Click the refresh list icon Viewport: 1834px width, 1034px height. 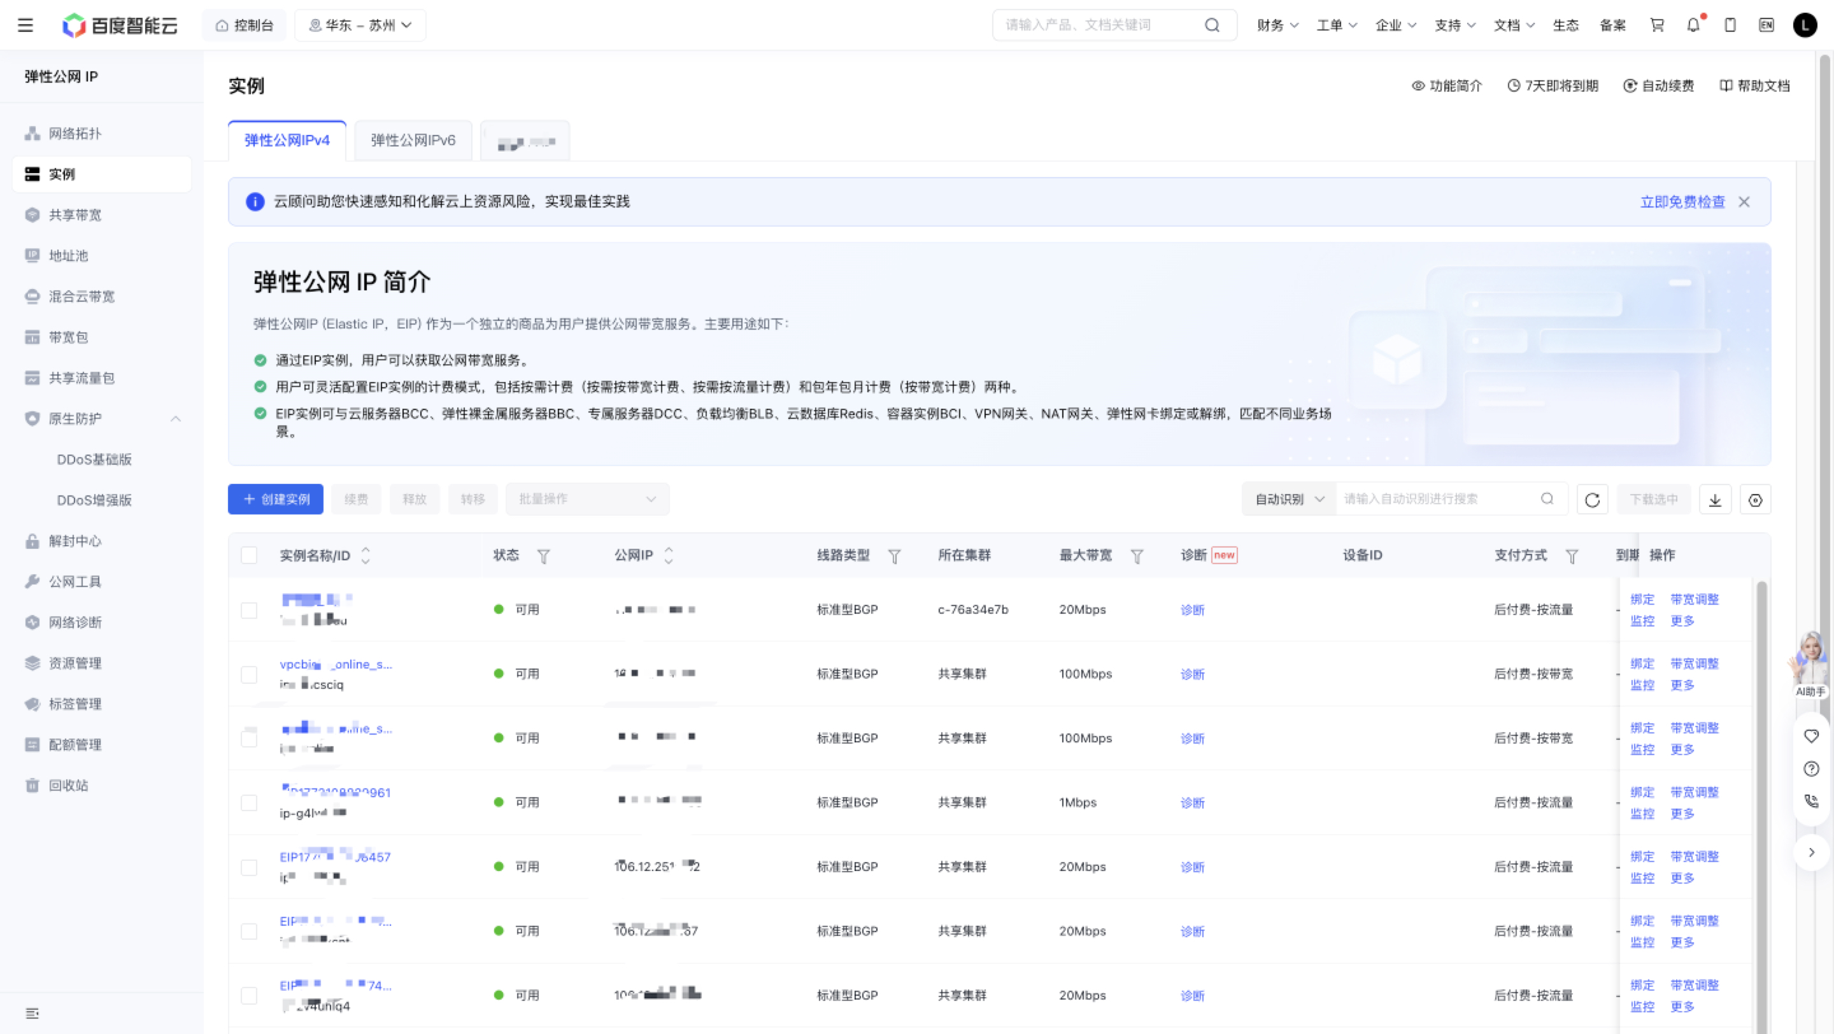coord(1593,500)
